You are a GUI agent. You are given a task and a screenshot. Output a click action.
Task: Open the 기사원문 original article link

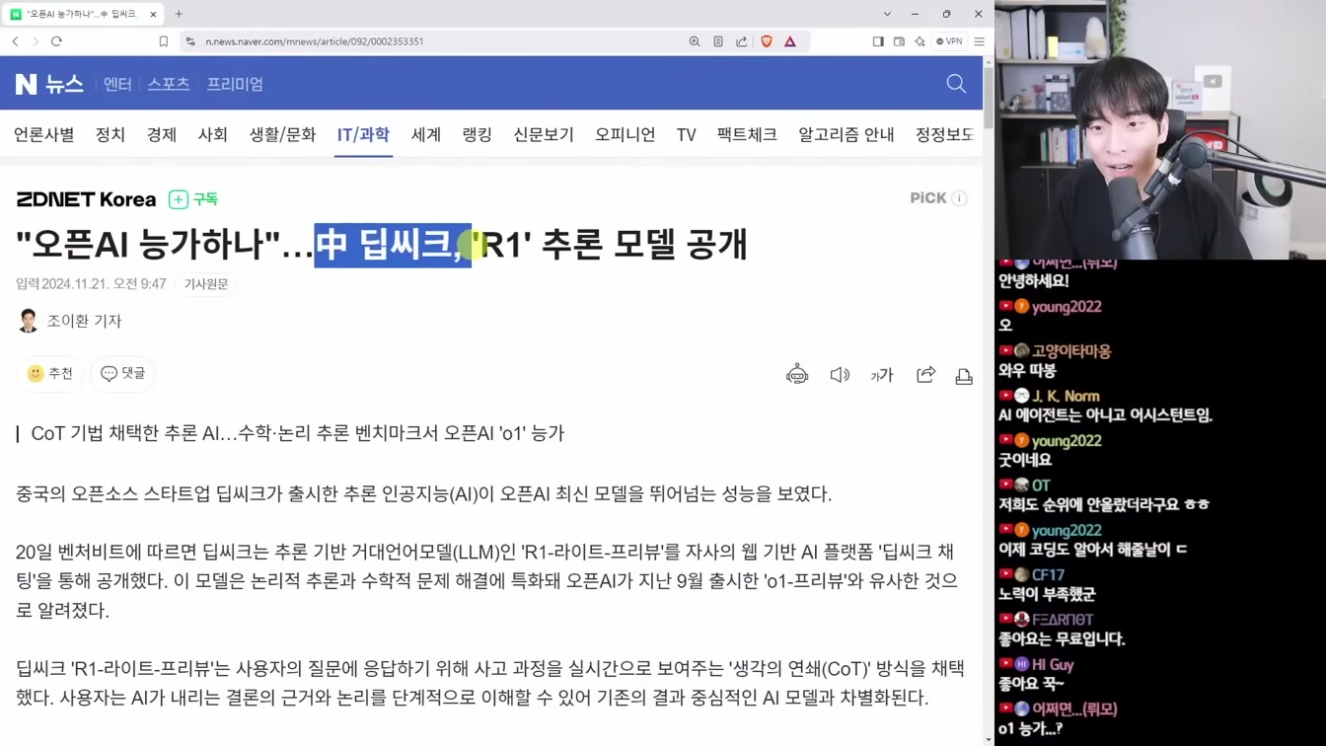(206, 284)
